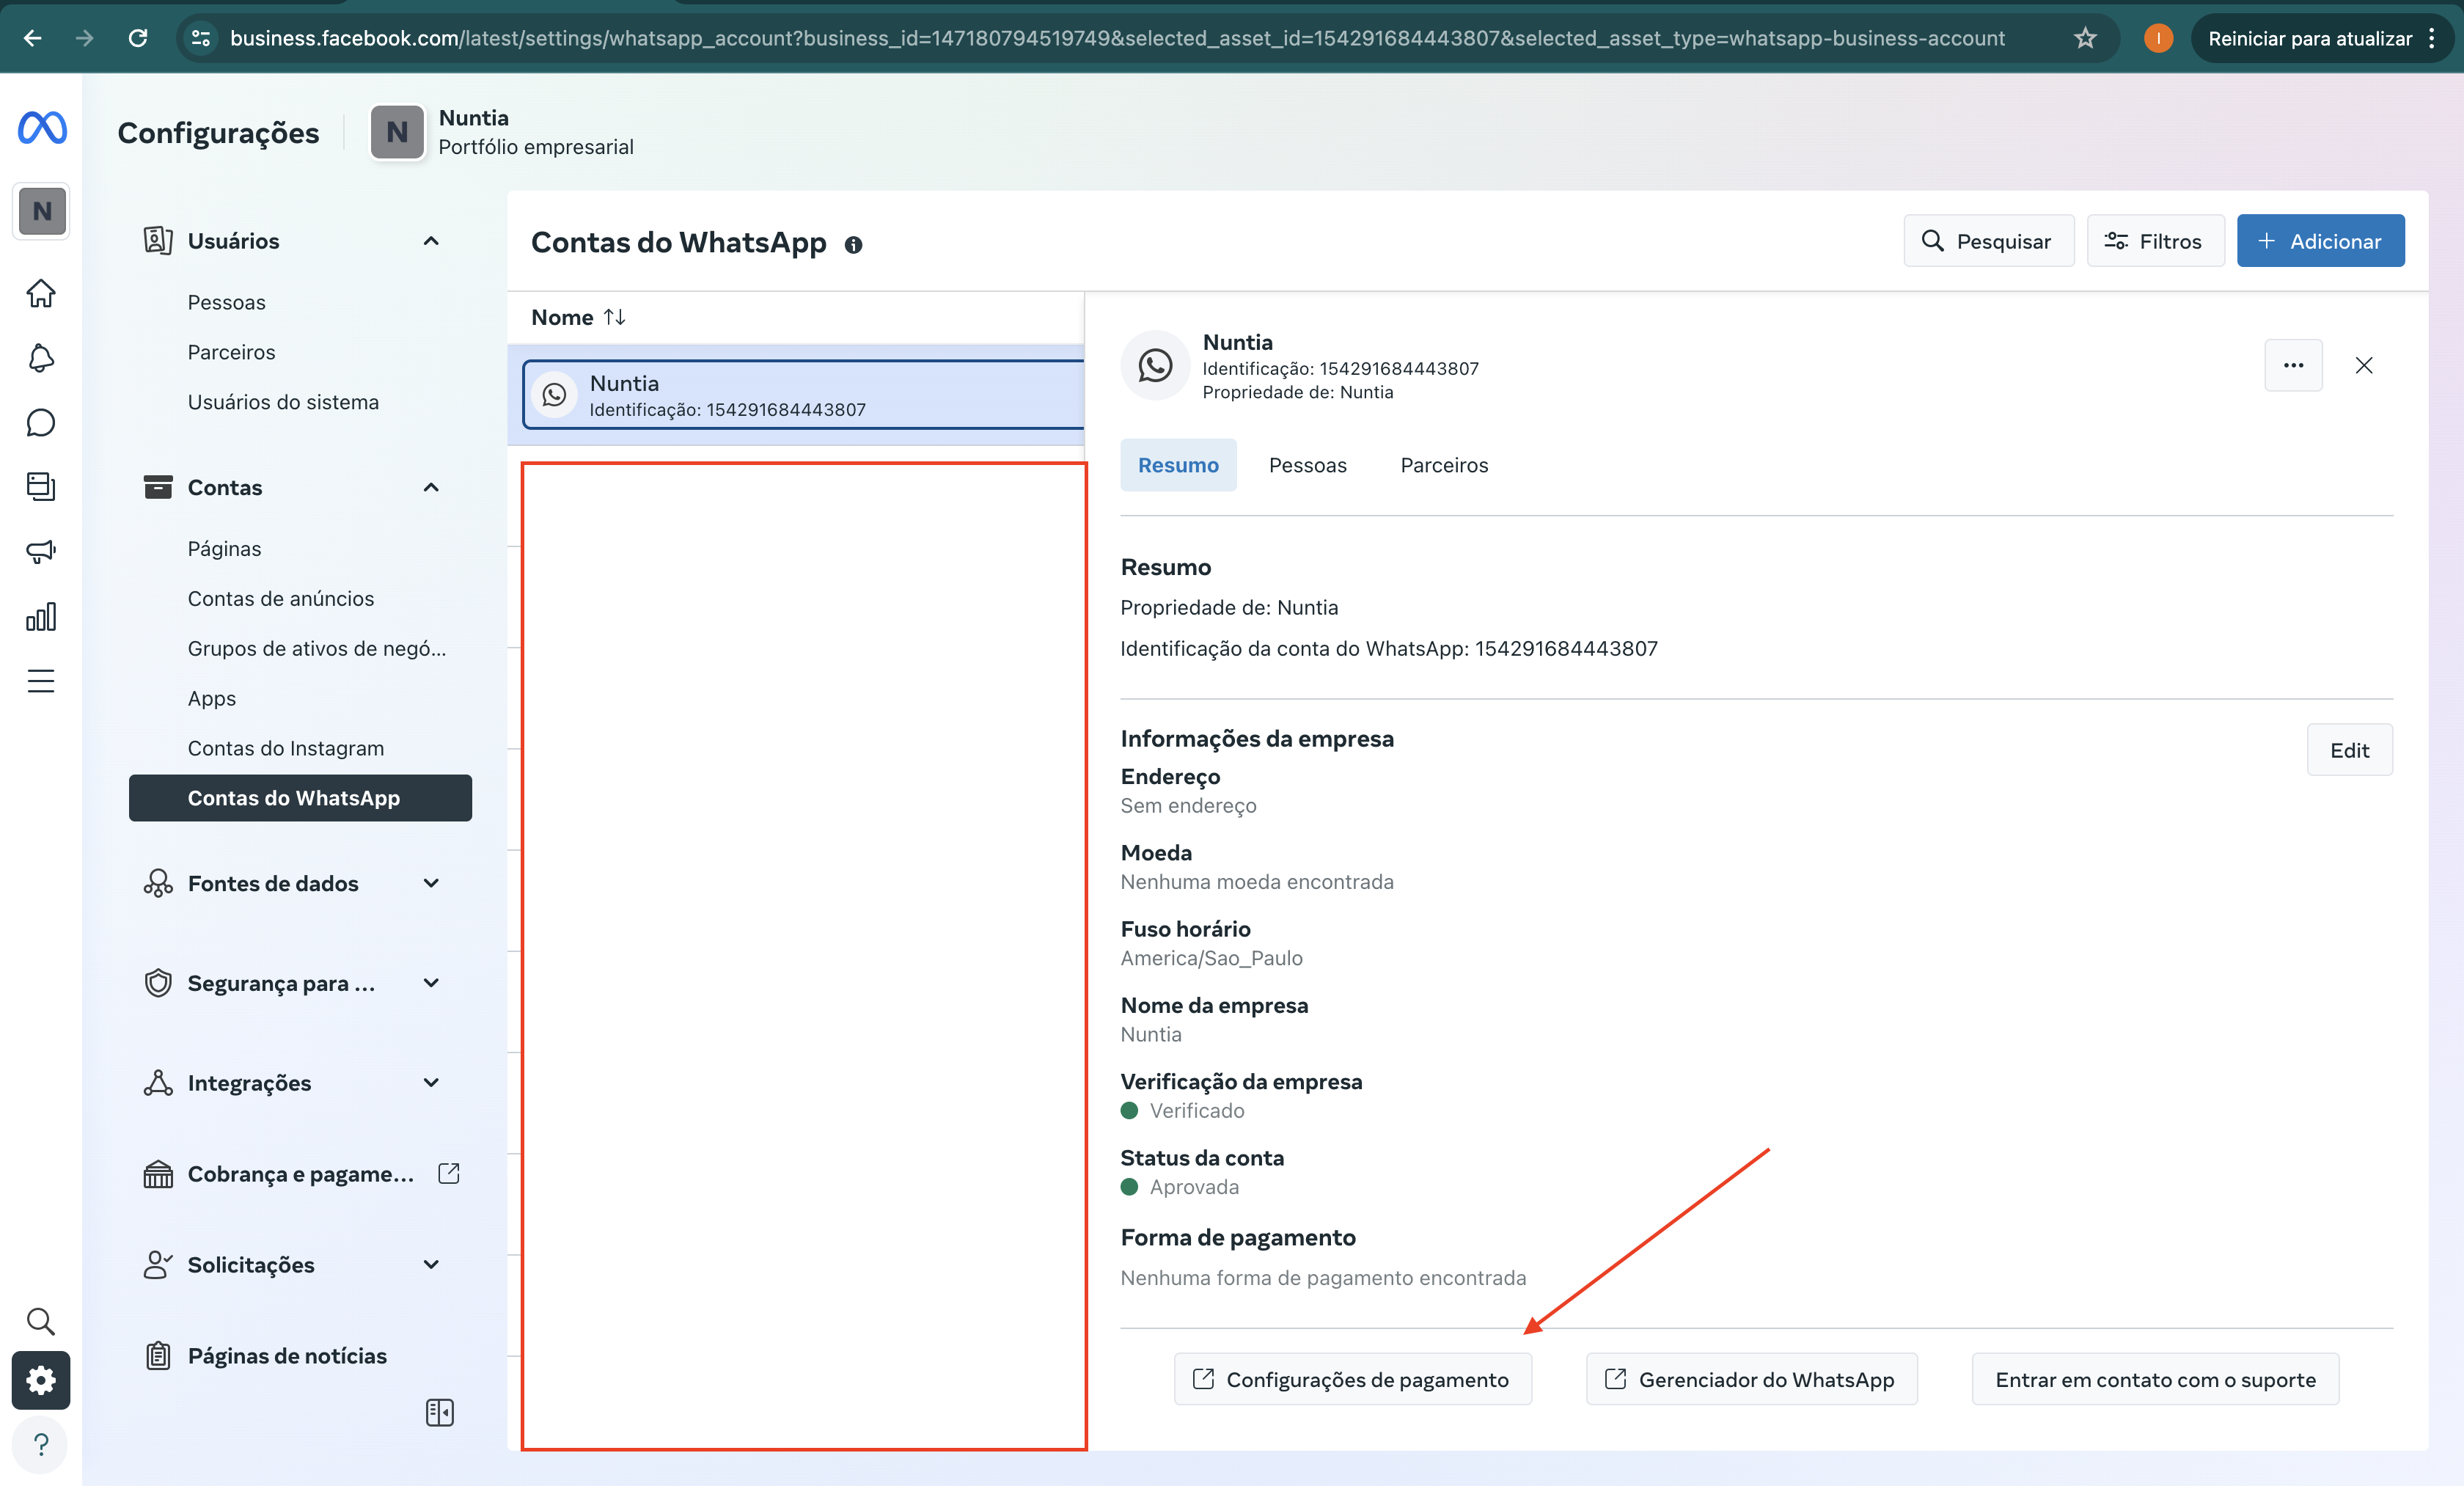Open Apps in the sidebar
2464x1486 pixels.
click(x=212, y=698)
